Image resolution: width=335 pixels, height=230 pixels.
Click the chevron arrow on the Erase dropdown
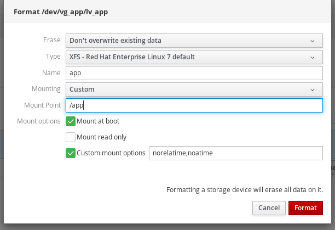[312, 41]
